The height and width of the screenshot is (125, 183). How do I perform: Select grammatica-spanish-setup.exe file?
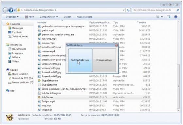pyautogui.click(x=58, y=35)
